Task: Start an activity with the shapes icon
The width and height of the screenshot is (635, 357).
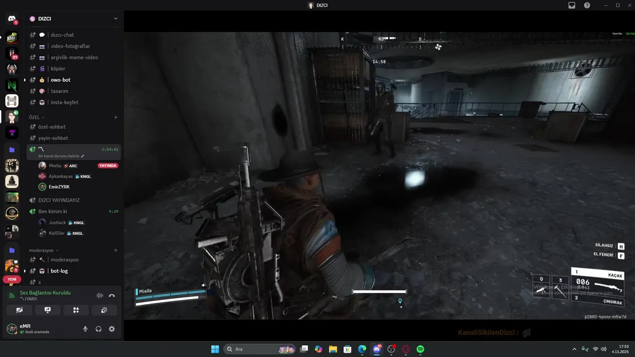Action: click(76, 310)
